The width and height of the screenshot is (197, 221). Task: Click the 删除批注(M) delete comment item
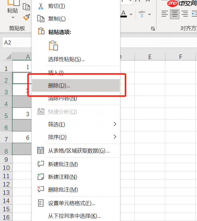point(76,189)
